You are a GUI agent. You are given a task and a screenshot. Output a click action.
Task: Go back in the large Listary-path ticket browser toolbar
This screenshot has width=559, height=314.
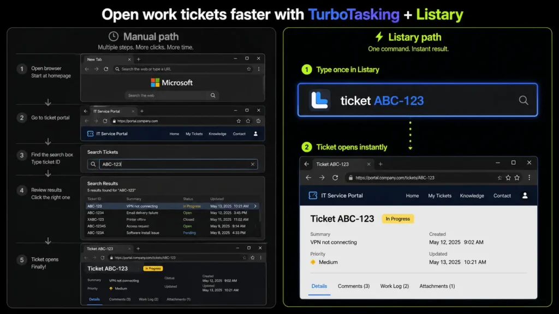click(x=308, y=178)
